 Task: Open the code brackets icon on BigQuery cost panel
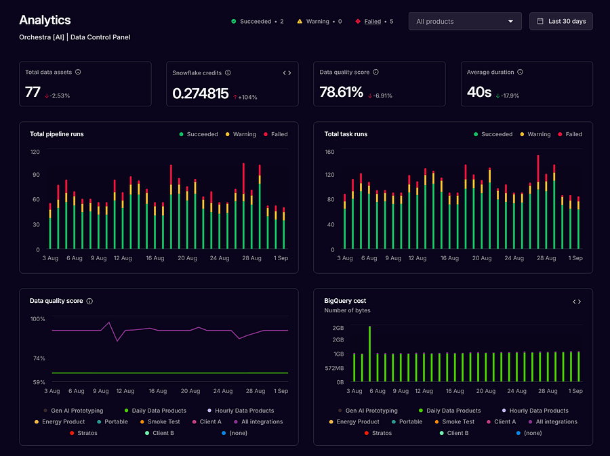577,302
